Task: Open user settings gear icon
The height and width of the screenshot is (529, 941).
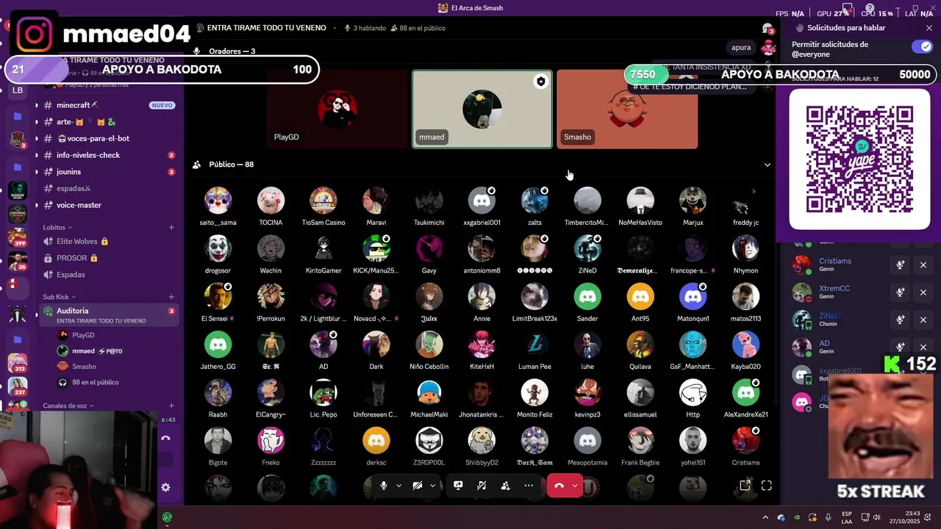Action: tap(165, 487)
